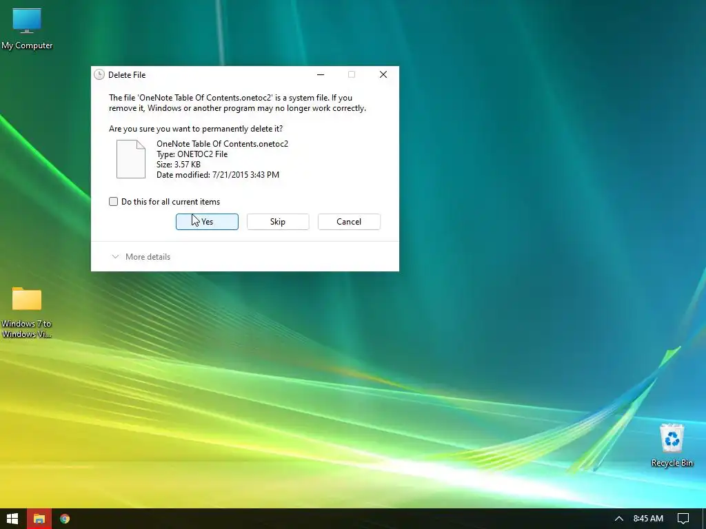Launch Google Chrome from the taskbar
This screenshot has height=529, width=706.
(x=65, y=519)
